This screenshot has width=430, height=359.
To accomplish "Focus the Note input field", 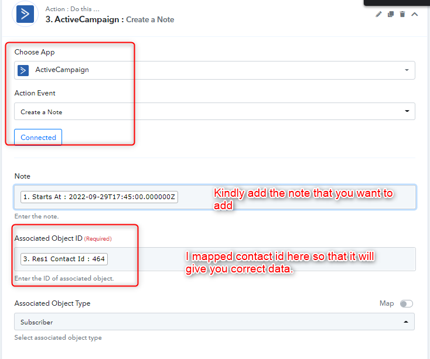I will click(x=215, y=197).
